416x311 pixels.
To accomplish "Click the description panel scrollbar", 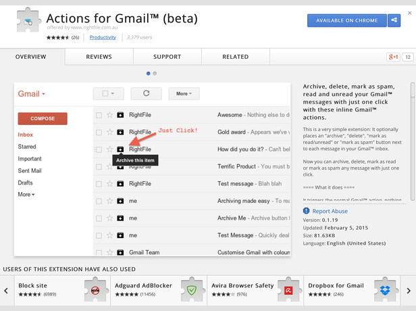I will coord(412,141).
